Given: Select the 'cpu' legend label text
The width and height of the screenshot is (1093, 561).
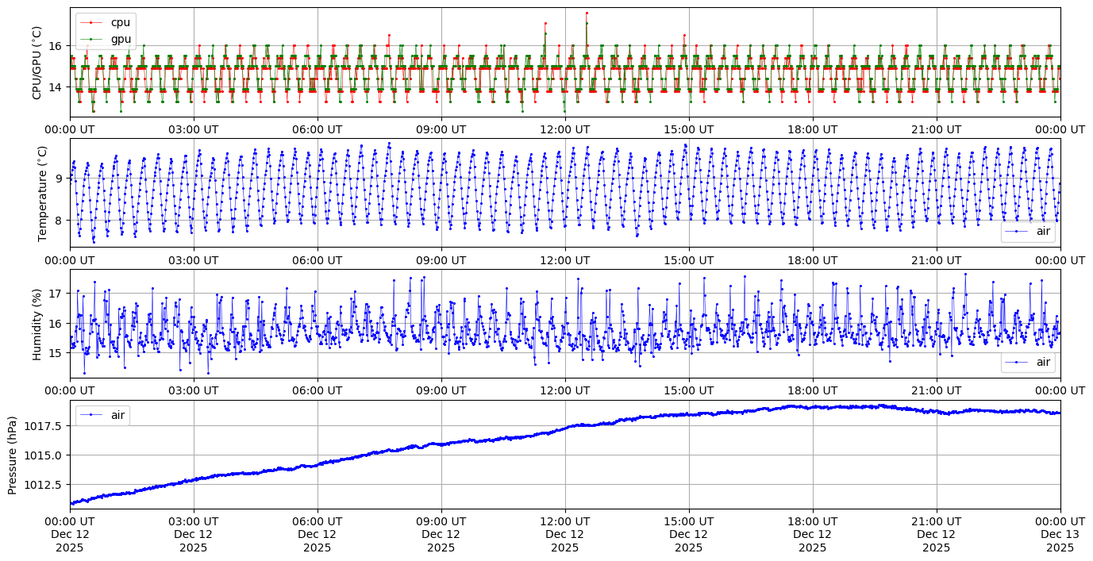Looking at the screenshot, I should pyautogui.click(x=120, y=23).
